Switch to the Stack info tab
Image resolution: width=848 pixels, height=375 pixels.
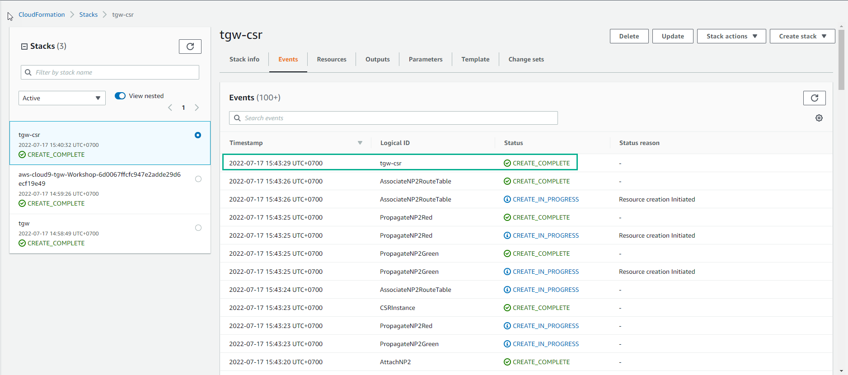click(244, 59)
